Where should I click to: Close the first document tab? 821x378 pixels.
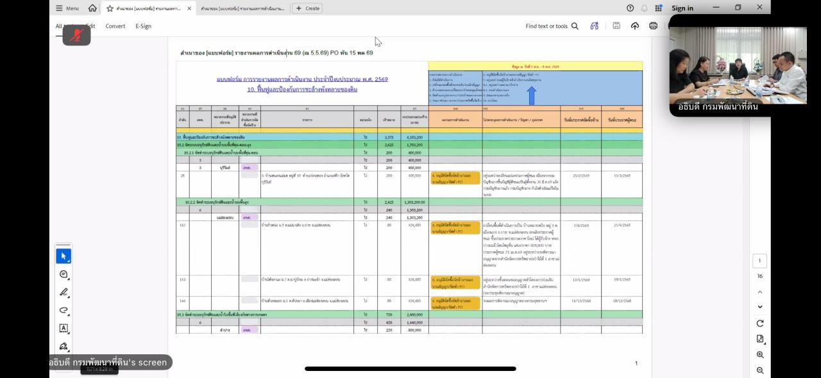(x=189, y=8)
